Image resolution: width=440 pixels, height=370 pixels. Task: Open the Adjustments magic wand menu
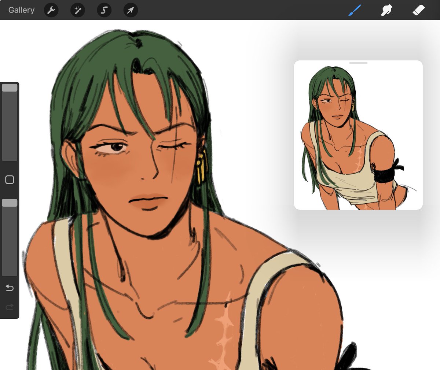coord(78,10)
